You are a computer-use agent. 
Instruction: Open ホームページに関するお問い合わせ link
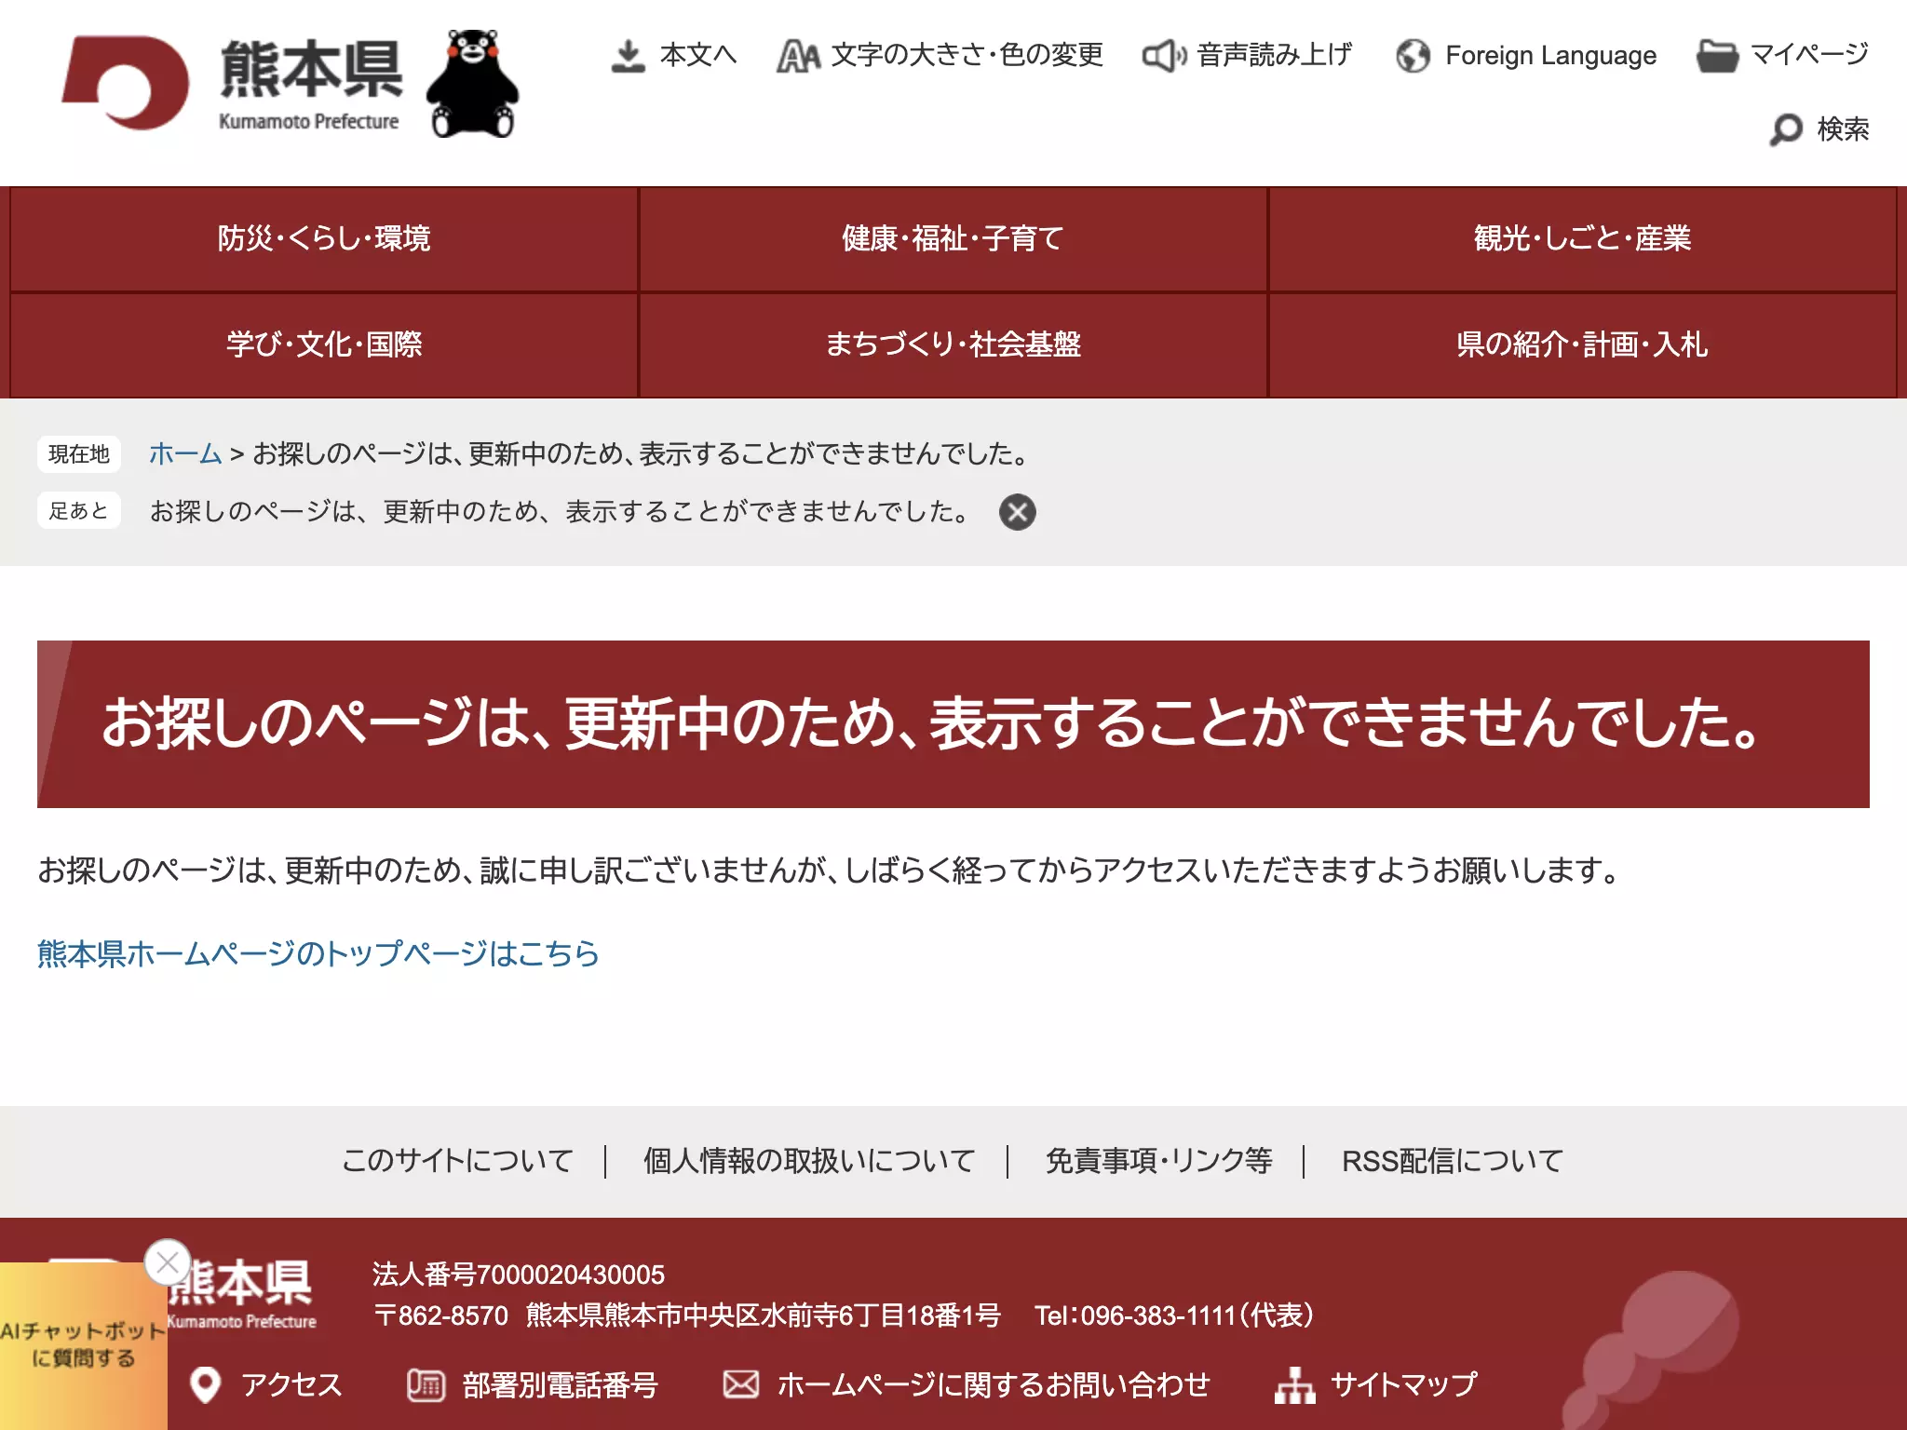[994, 1385]
